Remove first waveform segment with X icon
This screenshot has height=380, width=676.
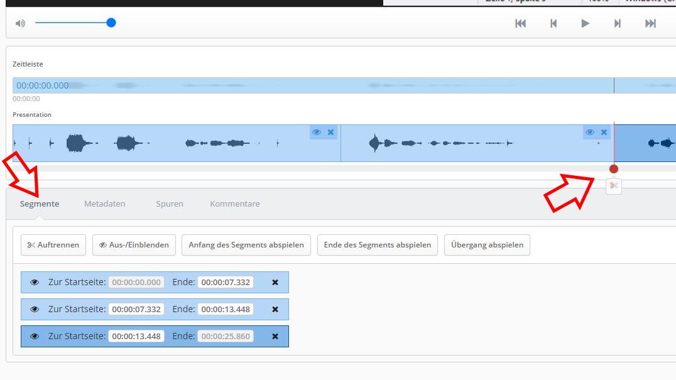(x=331, y=132)
